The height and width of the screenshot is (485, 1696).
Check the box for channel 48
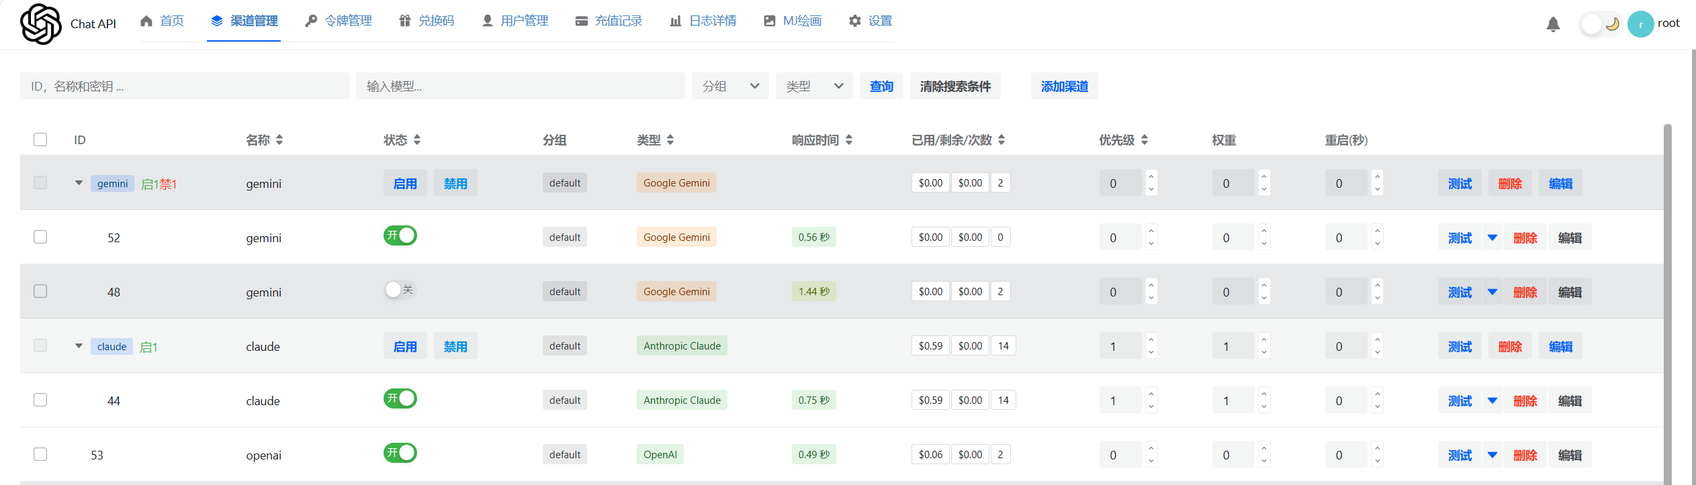[x=40, y=291]
